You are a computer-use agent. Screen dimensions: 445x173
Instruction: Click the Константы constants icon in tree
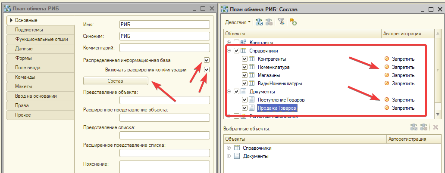point(243,42)
